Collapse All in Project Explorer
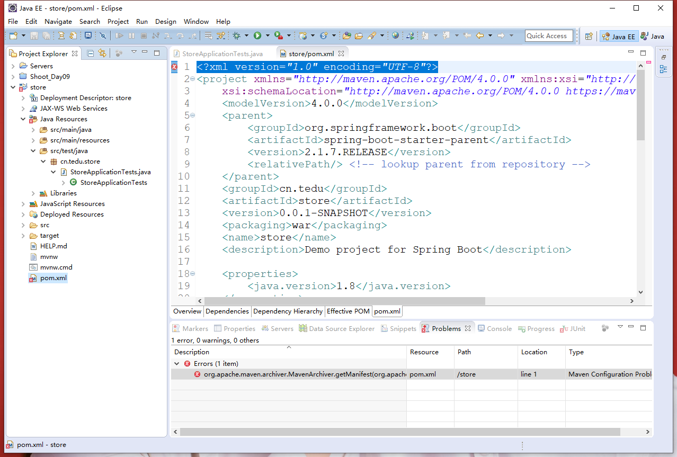This screenshot has height=457, width=677. (91, 53)
